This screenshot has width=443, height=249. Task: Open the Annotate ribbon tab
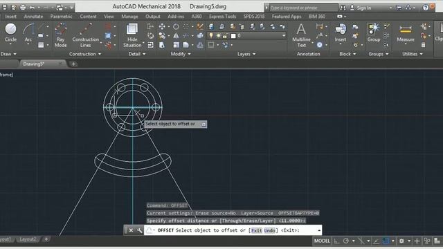(33, 17)
